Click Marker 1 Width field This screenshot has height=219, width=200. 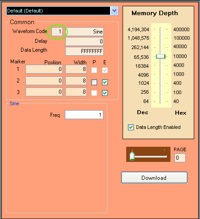pos(76,69)
